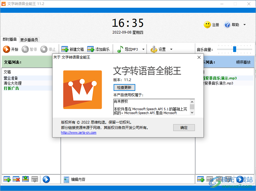The height and width of the screenshot is (191, 256).
Task: Move script up with the green up-arrow icon
Action: click(26, 179)
